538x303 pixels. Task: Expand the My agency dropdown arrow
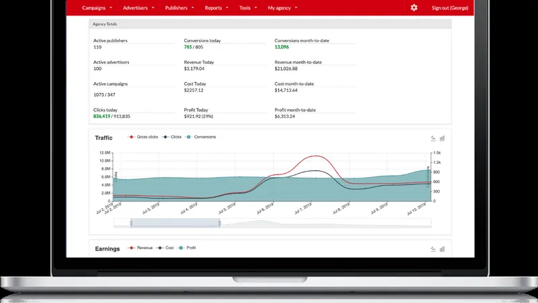coord(296,7)
